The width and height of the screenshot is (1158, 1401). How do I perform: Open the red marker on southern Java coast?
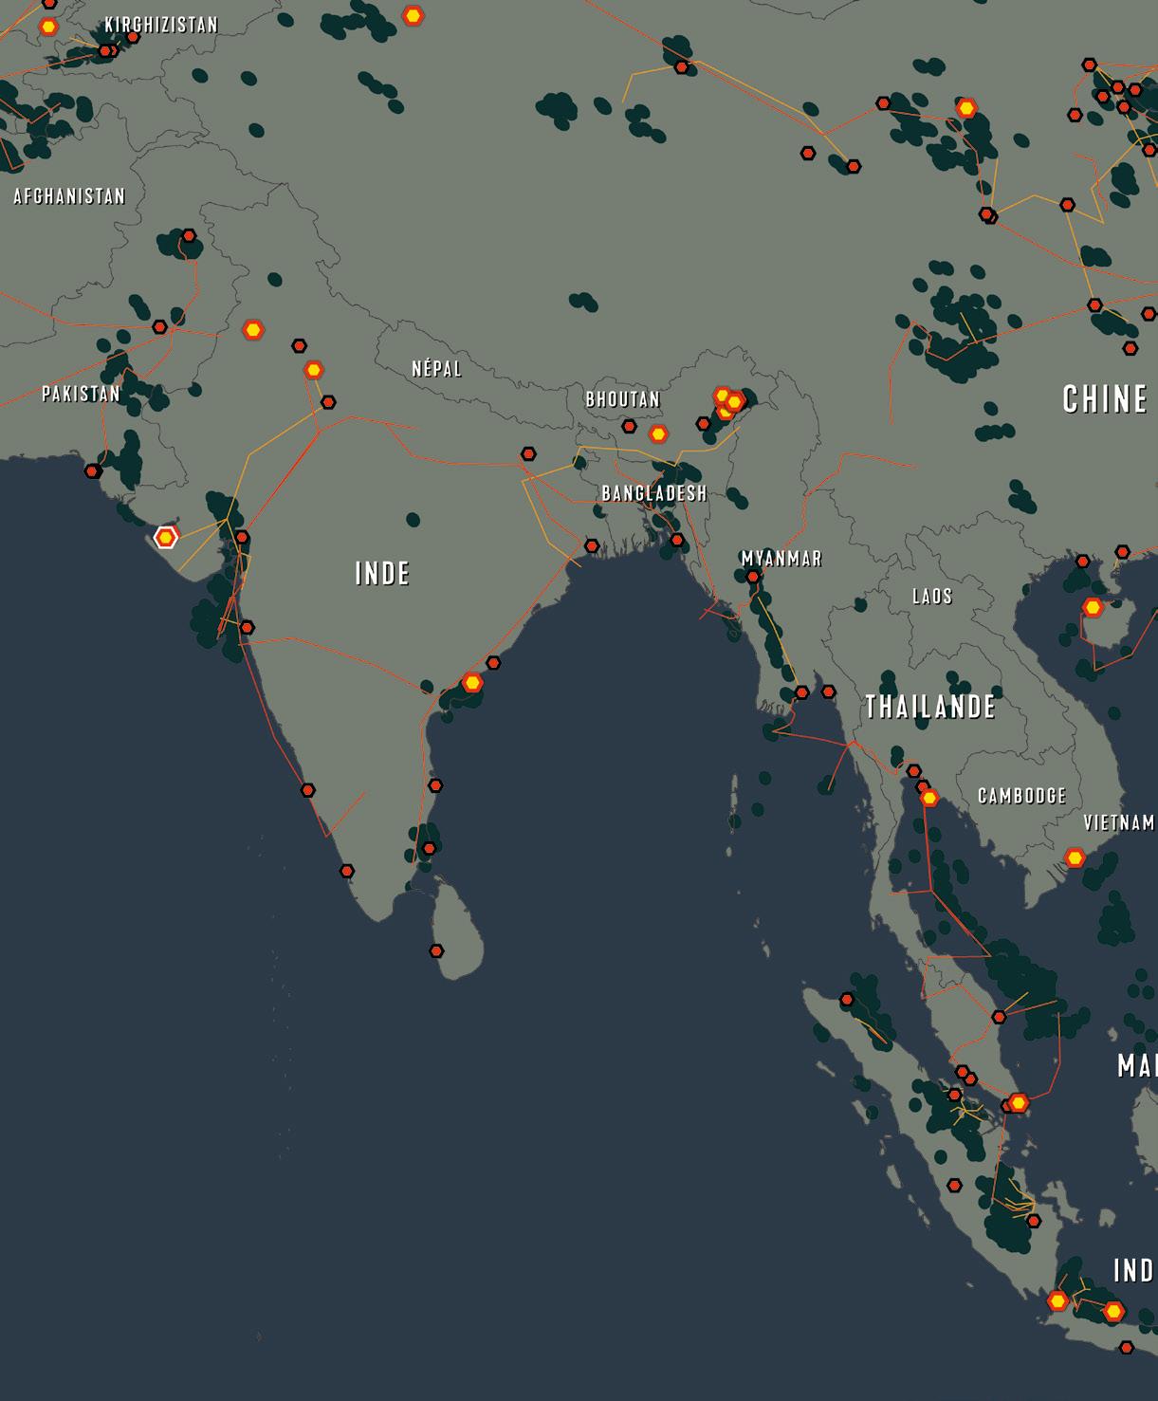(x=1126, y=1347)
